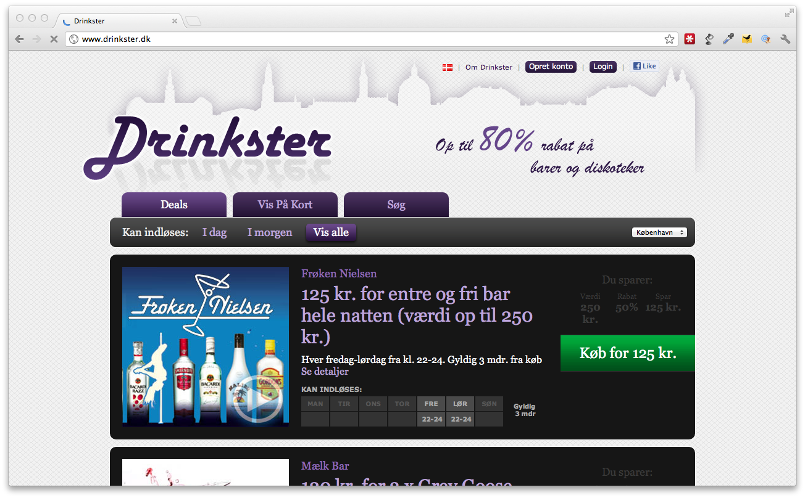Image resolution: width=805 pixels, height=498 pixels.
Task: Filter deals by I morgen
Action: click(270, 232)
